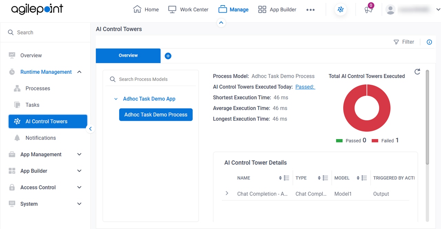
Task: Click the System monitor icon
Action: click(x=12, y=204)
